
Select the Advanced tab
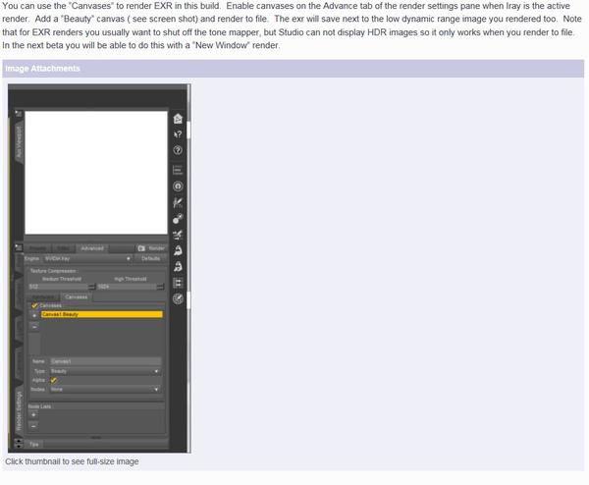point(92,248)
